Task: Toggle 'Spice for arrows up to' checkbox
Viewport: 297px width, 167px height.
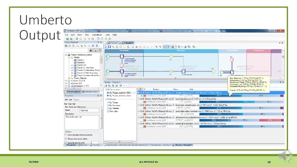Action: coord(66,143)
